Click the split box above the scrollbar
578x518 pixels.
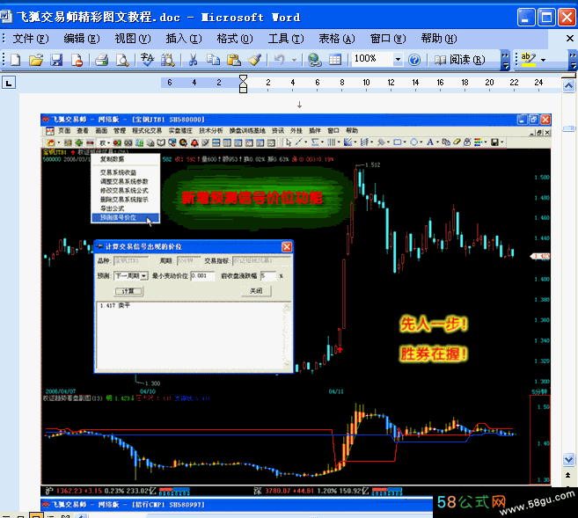[x=569, y=76]
